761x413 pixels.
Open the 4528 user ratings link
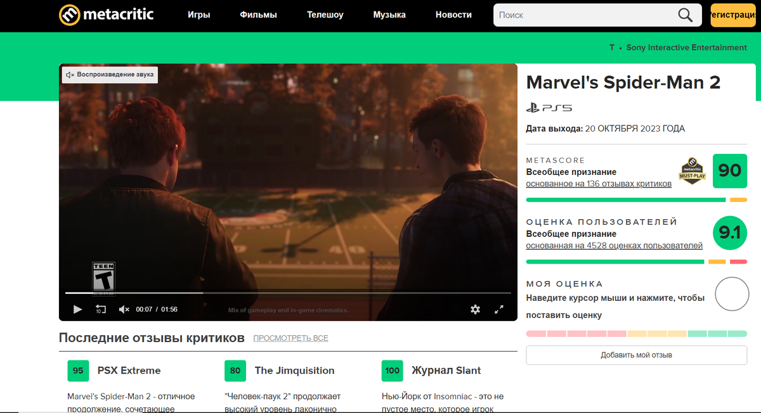click(x=615, y=245)
